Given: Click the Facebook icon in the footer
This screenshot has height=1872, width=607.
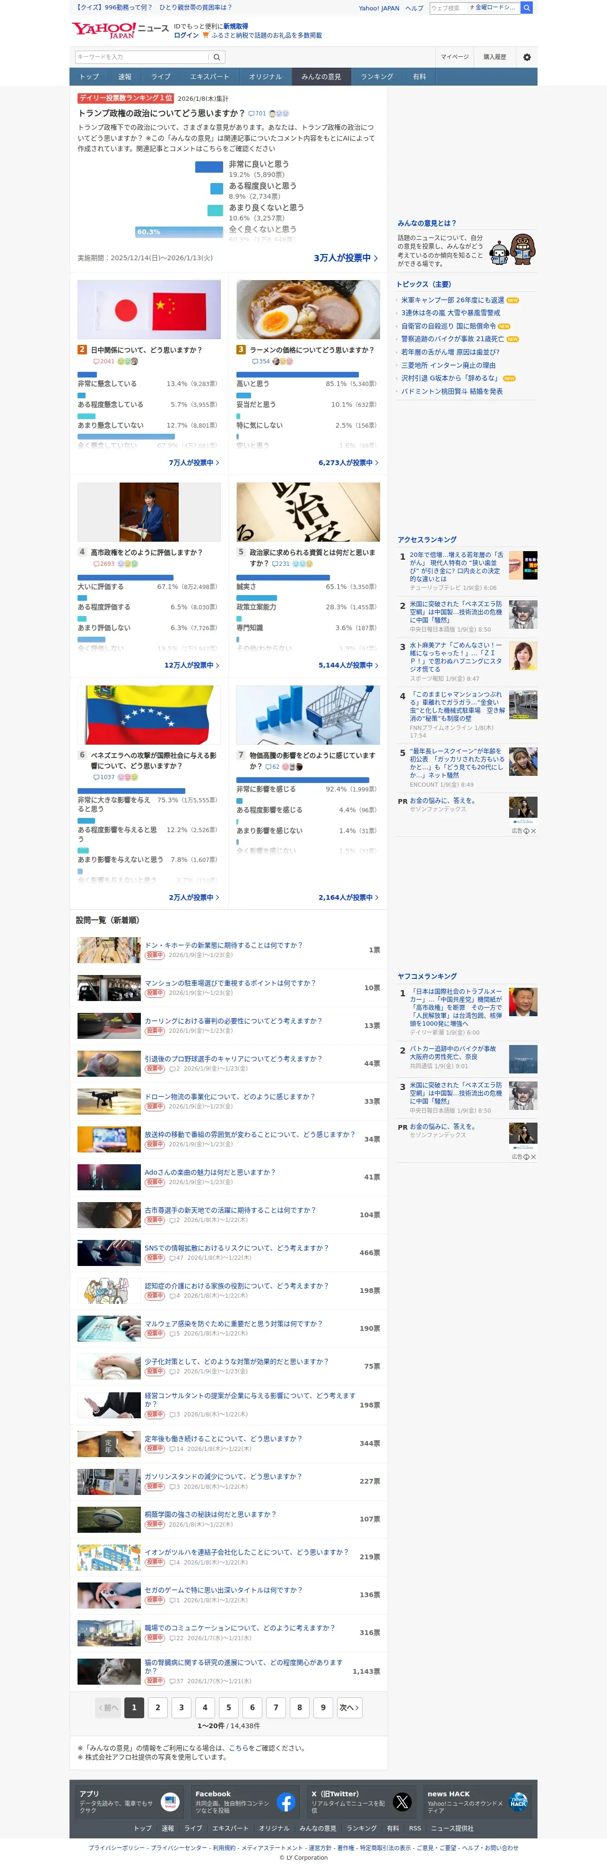Looking at the screenshot, I should (x=286, y=1802).
